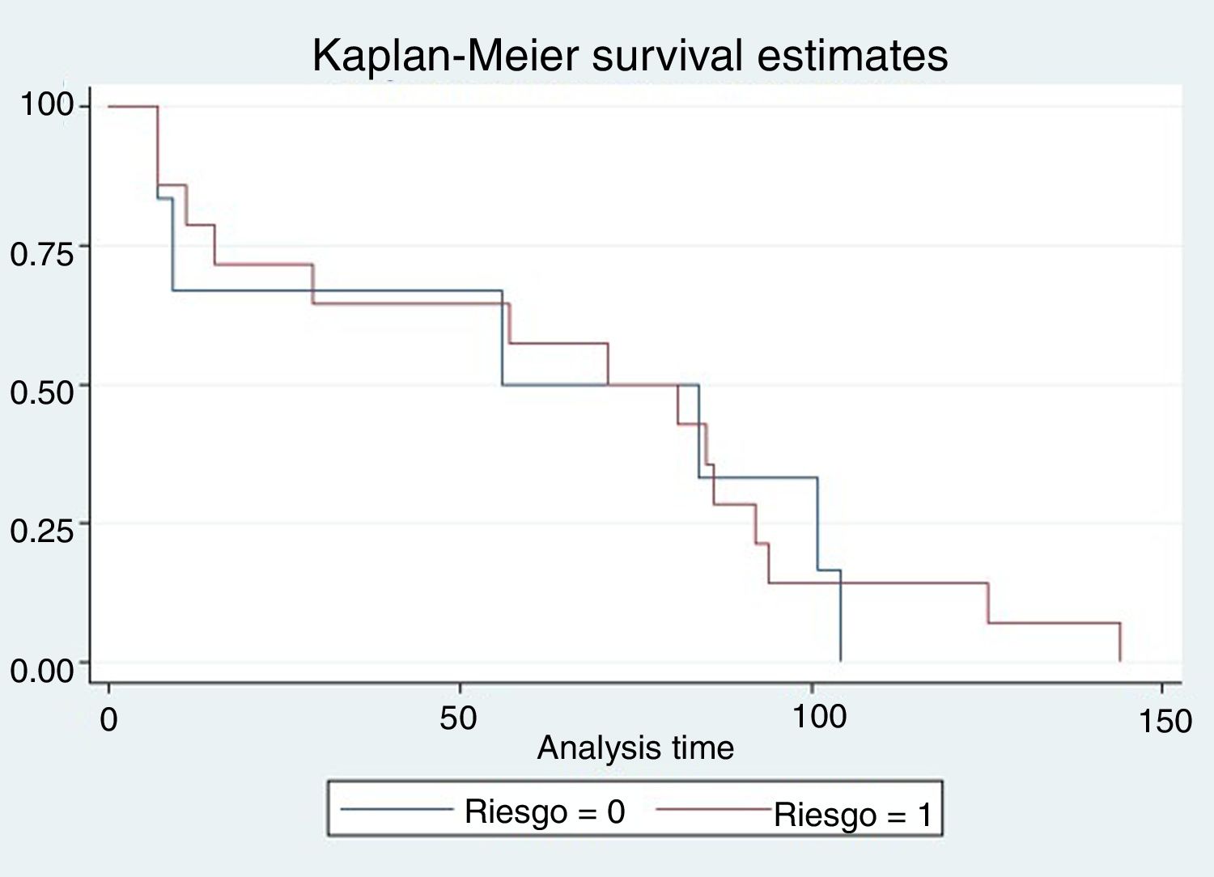The width and height of the screenshot is (1214, 877).
Task: Click the "Kaplan-Meier survival estimates" chart title
Action: pyautogui.click(x=630, y=55)
